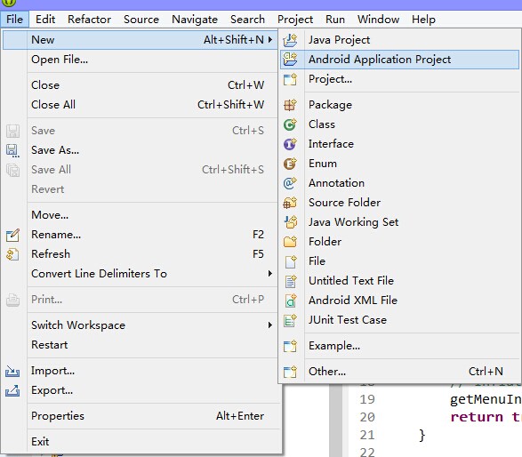This screenshot has width=522, height=457.
Task: Open the Refactor menu
Action: [89, 20]
